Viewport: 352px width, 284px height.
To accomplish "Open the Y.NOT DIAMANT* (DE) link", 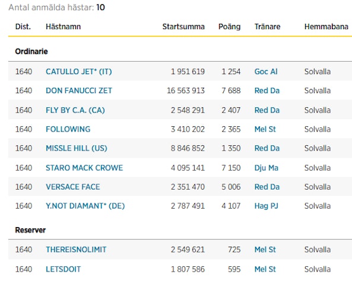I will [85, 206].
